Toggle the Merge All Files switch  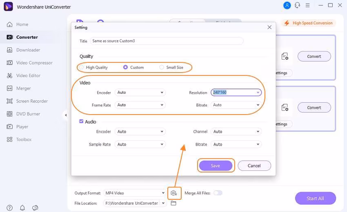pos(218,193)
